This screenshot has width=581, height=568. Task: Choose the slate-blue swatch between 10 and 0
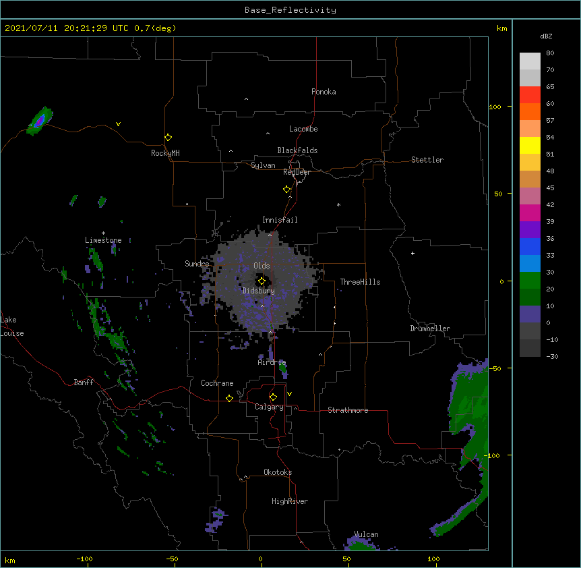[x=530, y=314]
